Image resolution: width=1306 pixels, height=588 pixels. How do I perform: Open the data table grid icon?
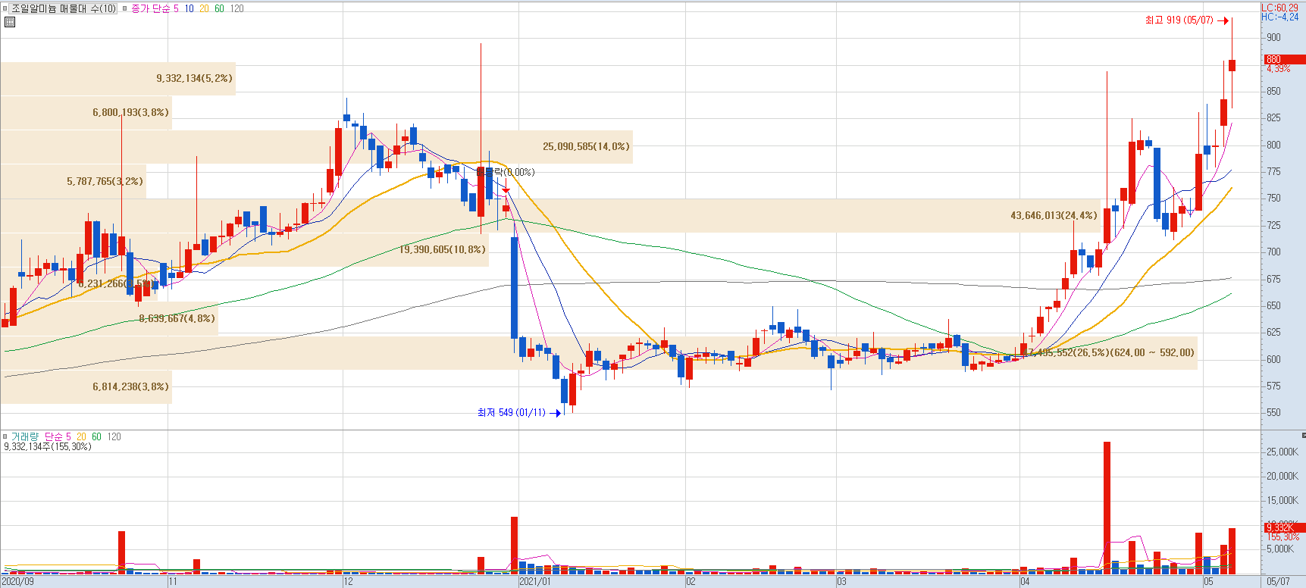10,22
